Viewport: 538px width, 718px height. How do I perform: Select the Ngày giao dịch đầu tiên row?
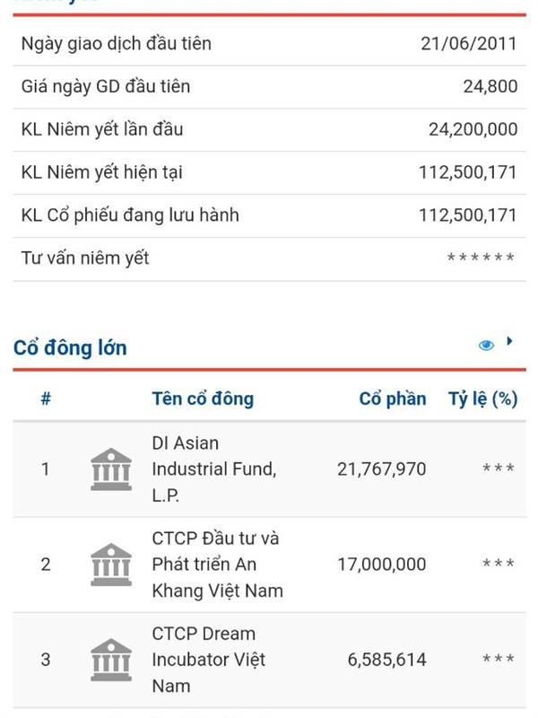(269, 44)
